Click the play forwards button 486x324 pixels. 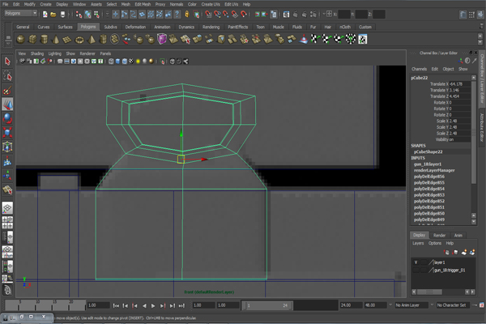153,305
